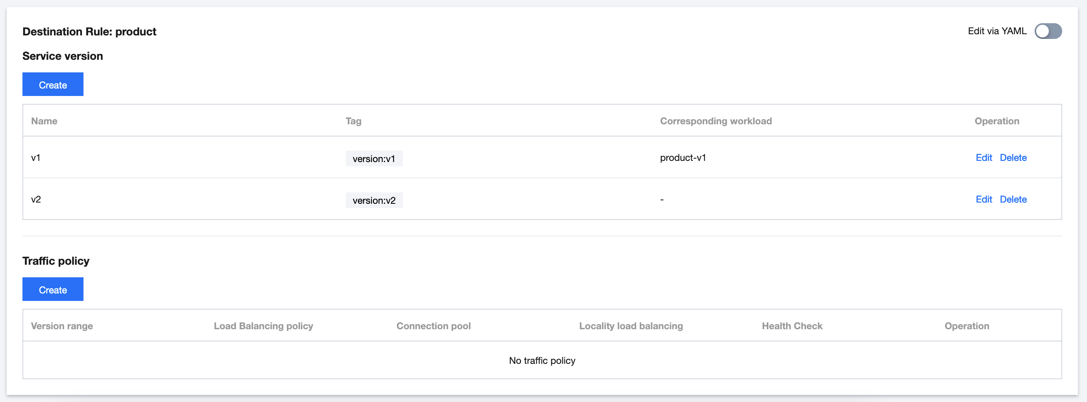Select the product-v1 workload text
1087x402 pixels.
coord(682,158)
